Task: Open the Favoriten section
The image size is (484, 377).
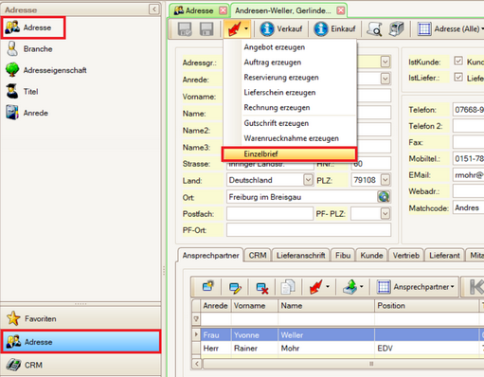Action: pyautogui.click(x=81, y=318)
